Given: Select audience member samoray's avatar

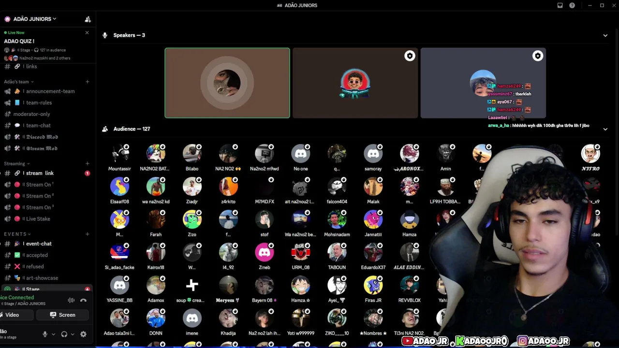Looking at the screenshot, I should pos(373,154).
